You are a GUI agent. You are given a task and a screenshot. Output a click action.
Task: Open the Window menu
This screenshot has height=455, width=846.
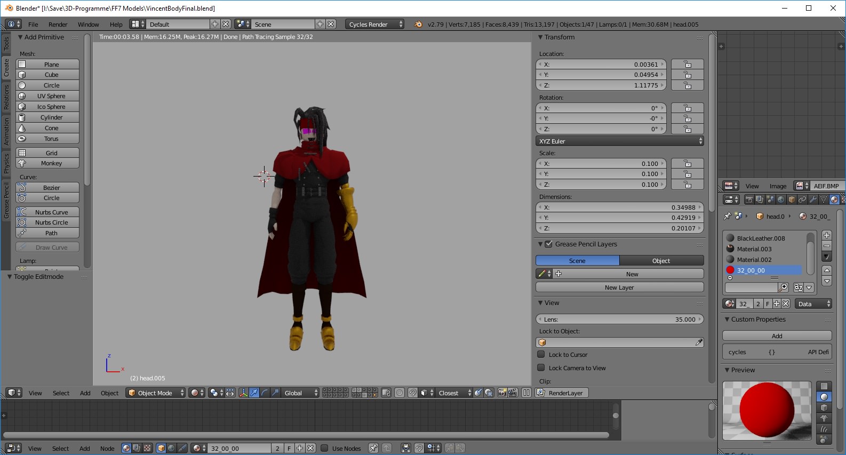(88, 25)
